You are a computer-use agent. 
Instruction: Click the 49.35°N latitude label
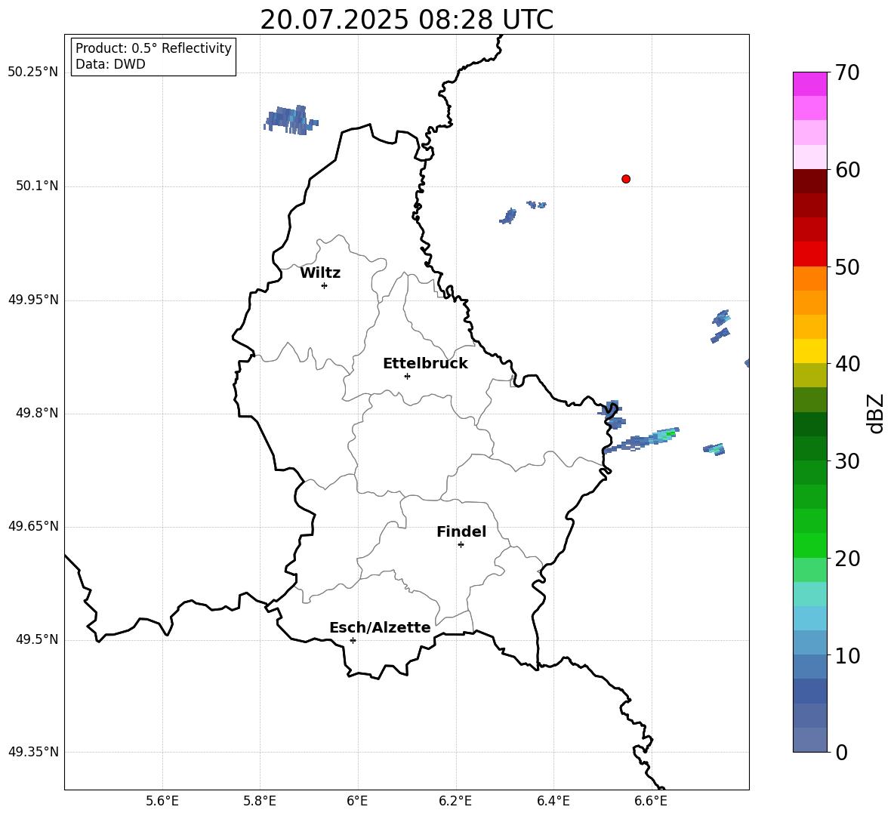click(33, 752)
